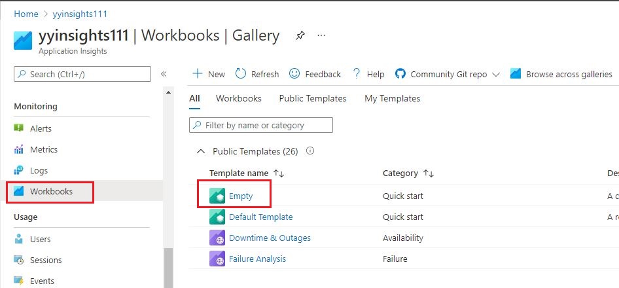
Task: Switch to the My Templates tab
Action: (x=392, y=98)
